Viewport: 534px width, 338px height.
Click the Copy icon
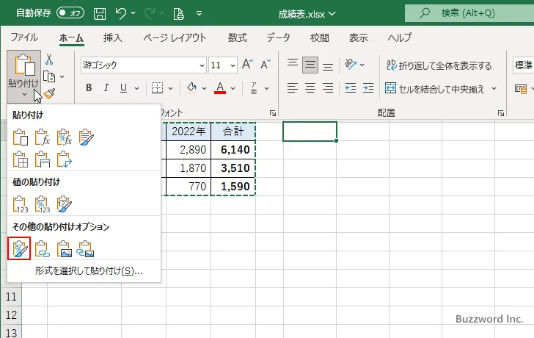click(49, 76)
